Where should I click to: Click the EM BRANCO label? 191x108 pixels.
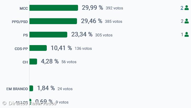17,89
